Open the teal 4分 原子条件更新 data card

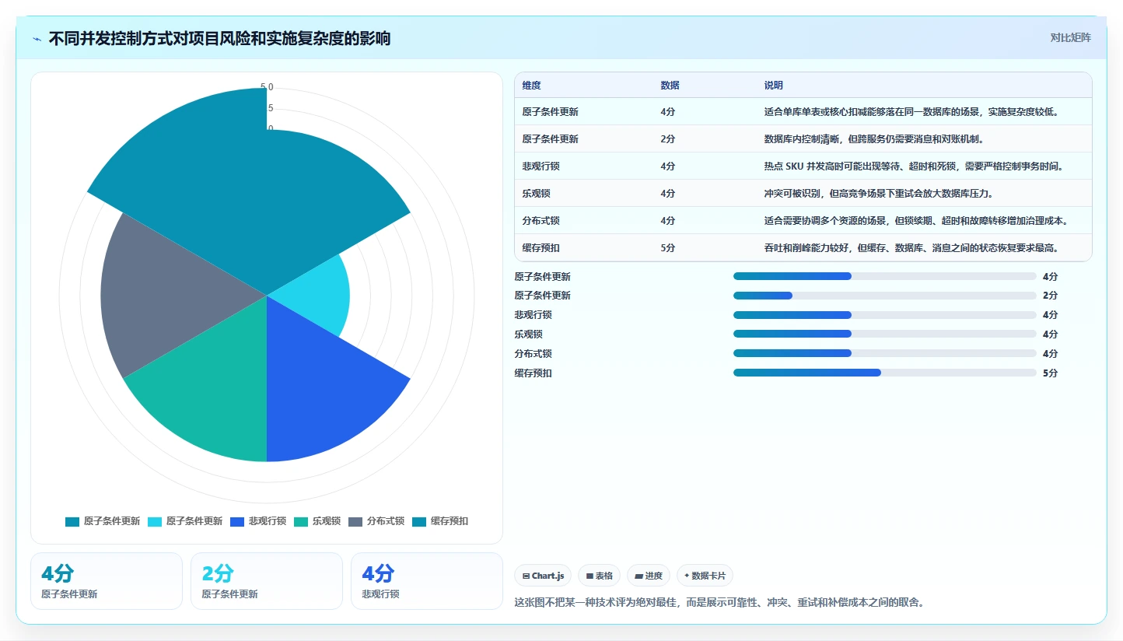click(x=107, y=581)
